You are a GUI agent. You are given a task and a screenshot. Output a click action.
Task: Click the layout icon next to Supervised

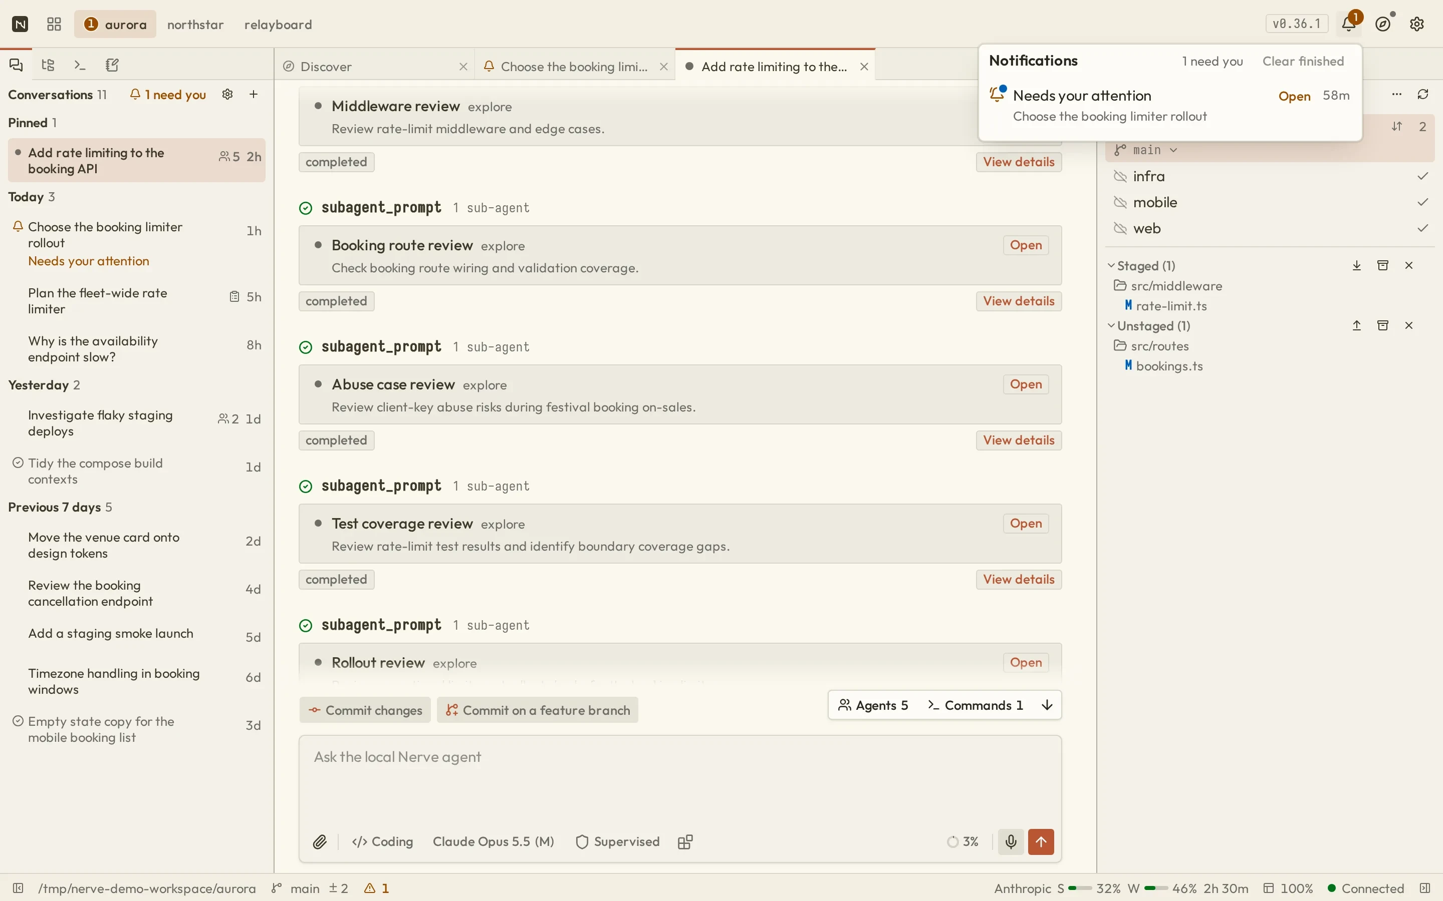[685, 841]
